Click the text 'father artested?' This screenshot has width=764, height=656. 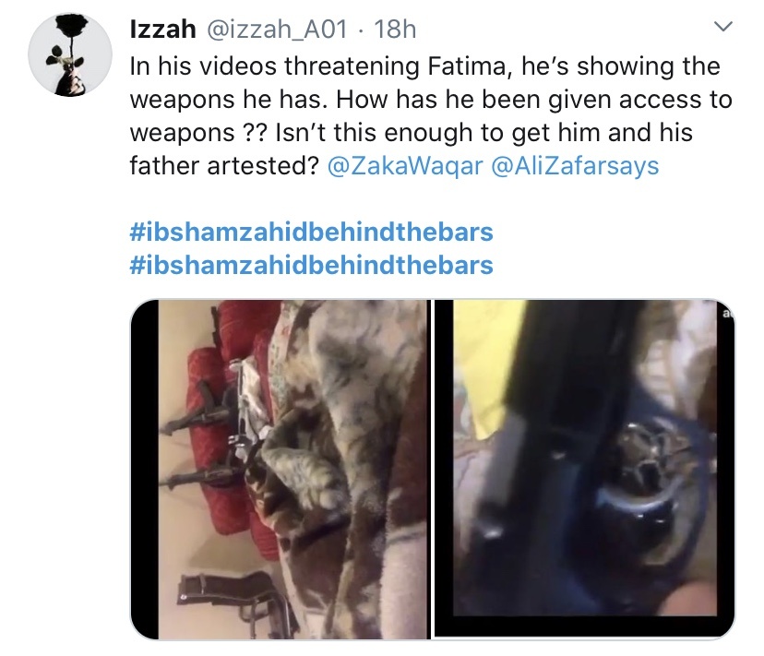pos(224,166)
